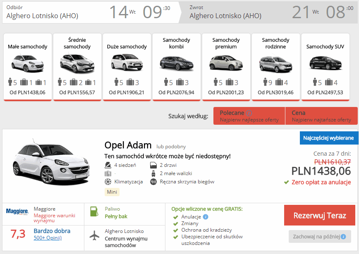Click the airplane pickup location icon

(x=94, y=235)
